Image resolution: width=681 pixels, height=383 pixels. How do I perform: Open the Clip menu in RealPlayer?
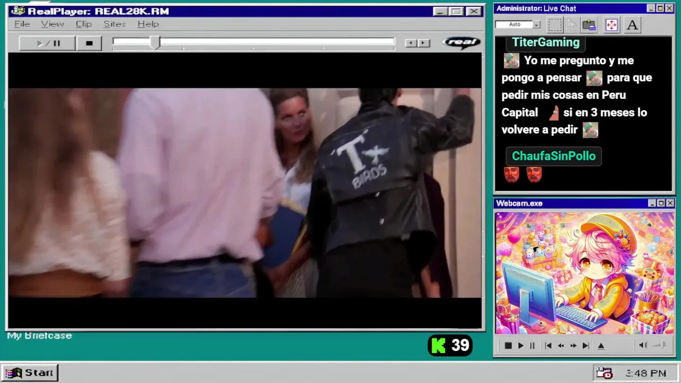pos(84,24)
